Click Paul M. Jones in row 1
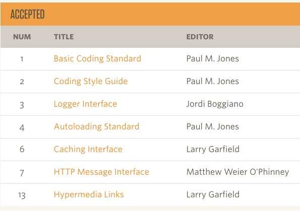300x211 pixels. (x=213, y=58)
